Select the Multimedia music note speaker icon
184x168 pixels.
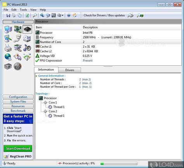click(x=27, y=48)
